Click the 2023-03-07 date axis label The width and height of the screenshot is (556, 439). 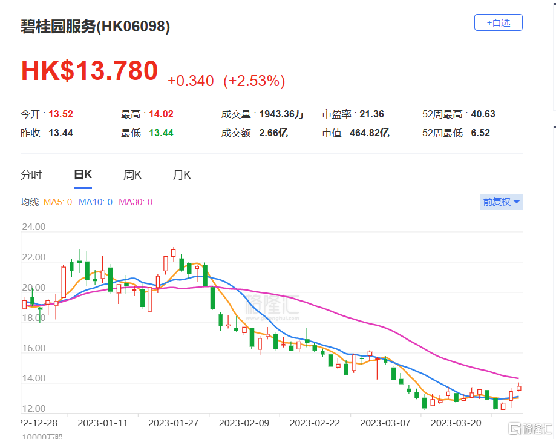tap(385, 423)
